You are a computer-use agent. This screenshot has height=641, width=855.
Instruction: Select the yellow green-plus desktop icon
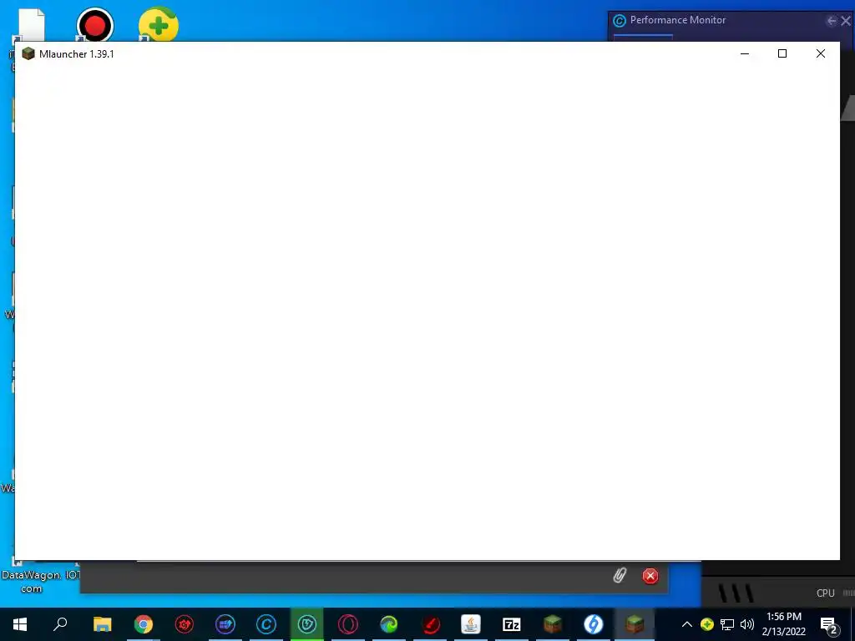click(x=158, y=24)
